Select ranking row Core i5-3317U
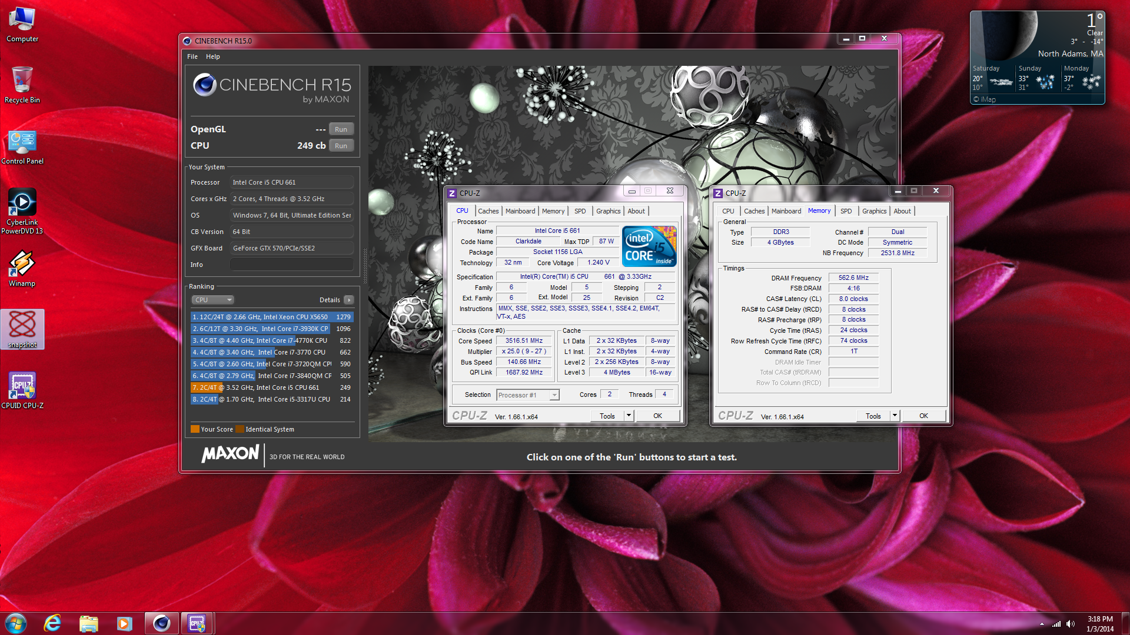This screenshot has height=635, width=1130. (x=272, y=399)
